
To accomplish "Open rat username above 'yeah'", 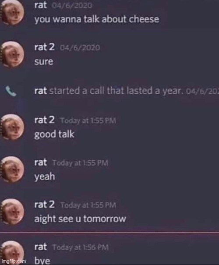I will [x=41, y=162].
